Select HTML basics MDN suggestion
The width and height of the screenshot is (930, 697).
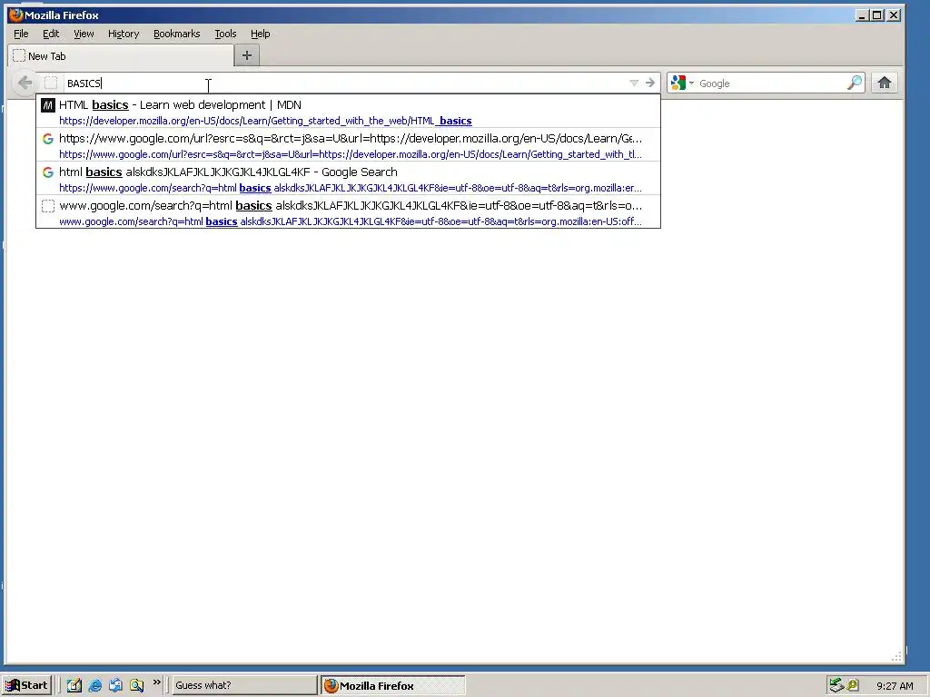348,112
